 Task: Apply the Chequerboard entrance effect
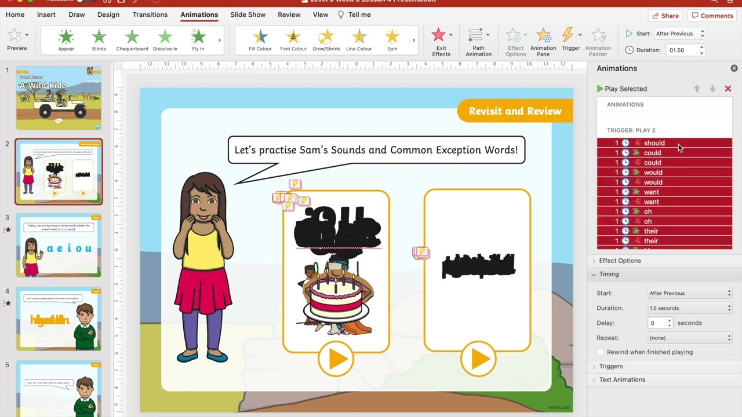pos(132,41)
